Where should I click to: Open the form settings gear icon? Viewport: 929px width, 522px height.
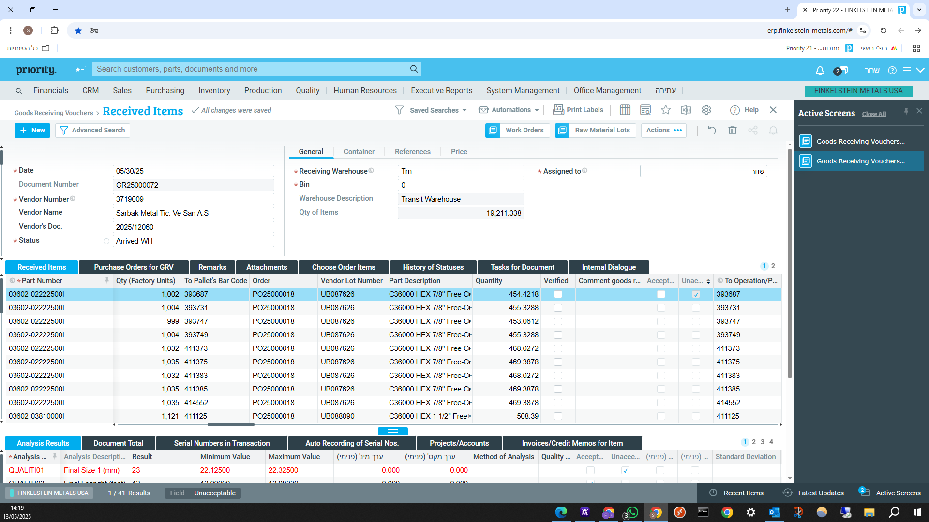[706, 110]
